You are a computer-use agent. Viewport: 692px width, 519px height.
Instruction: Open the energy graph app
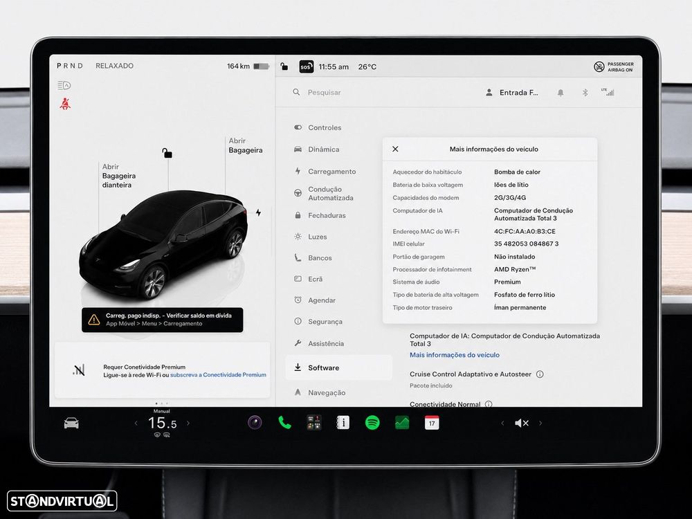pos(402,423)
